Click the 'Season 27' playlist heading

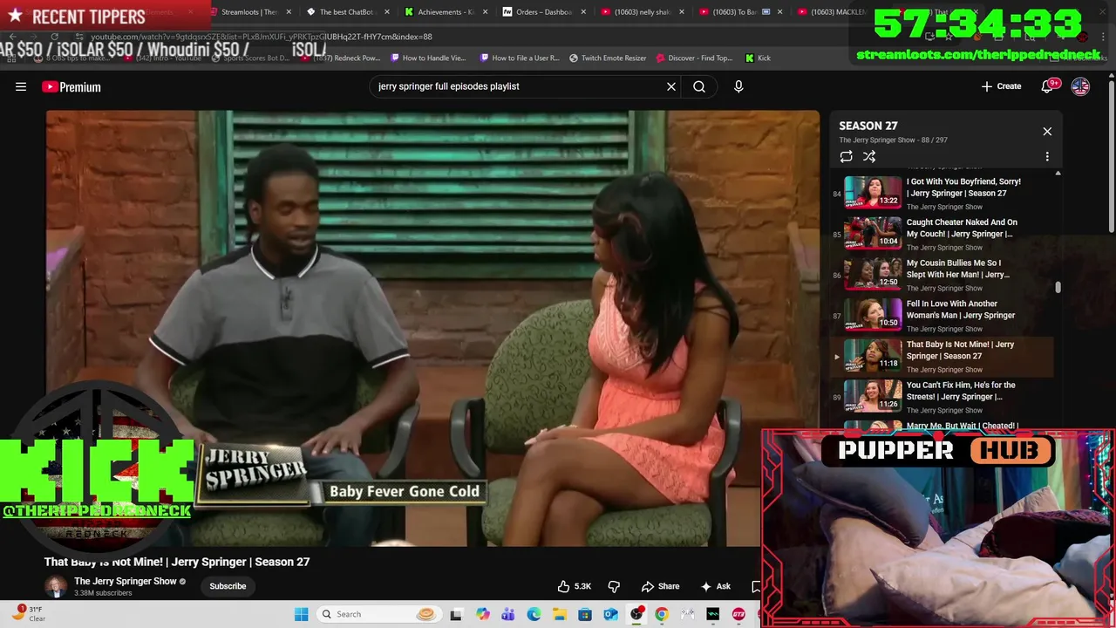pos(868,126)
